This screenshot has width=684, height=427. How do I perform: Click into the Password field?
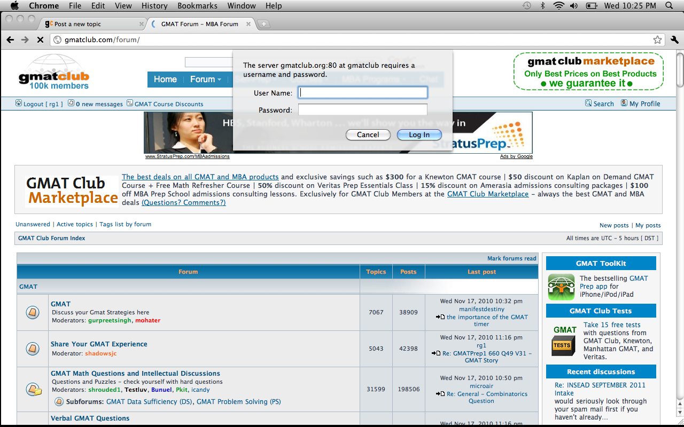pyautogui.click(x=363, y=110)
